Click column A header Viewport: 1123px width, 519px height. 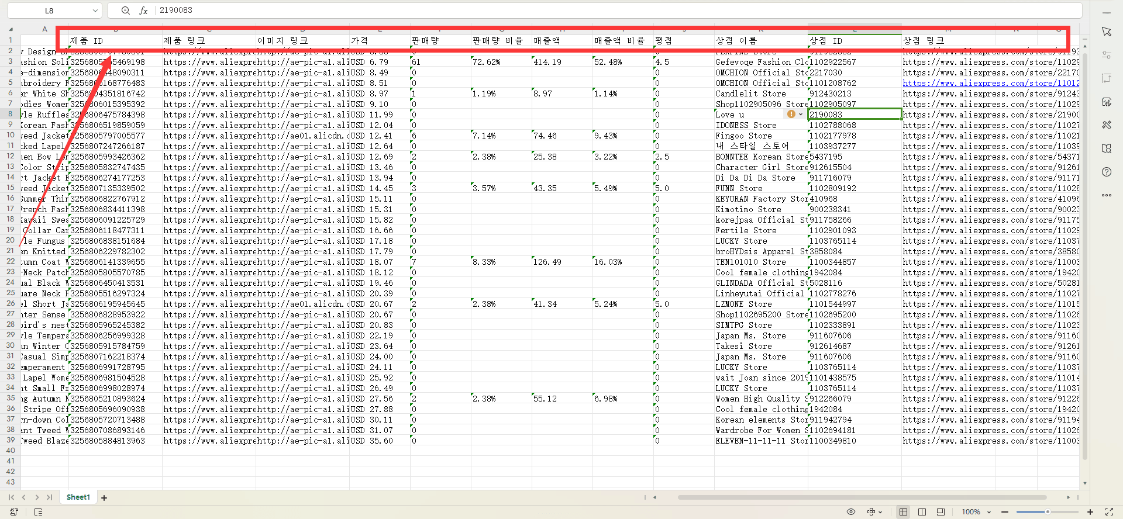(44, 29)
